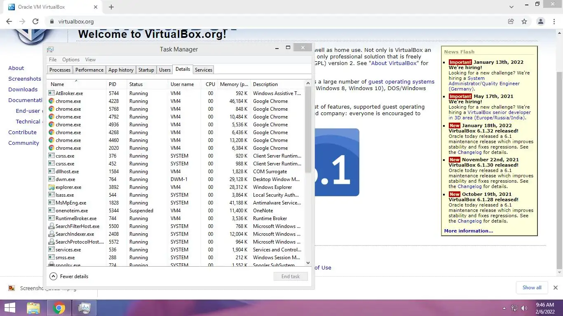Open a new Chrome tab

click(111, 7)
